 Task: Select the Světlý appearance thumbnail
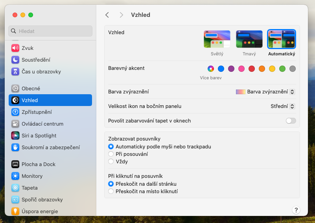coord(217,39)
